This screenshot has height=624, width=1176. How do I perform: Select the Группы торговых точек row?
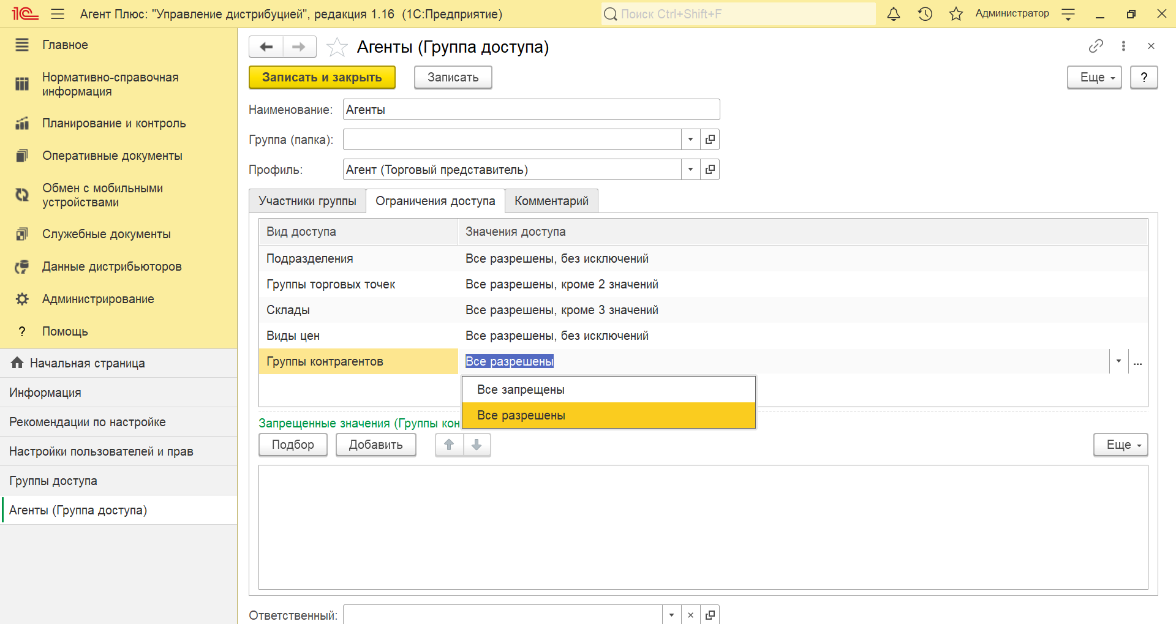[x=703, y=285]
